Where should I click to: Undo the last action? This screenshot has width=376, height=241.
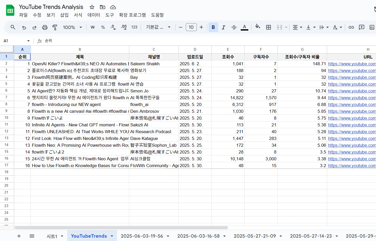pos(24,27)
